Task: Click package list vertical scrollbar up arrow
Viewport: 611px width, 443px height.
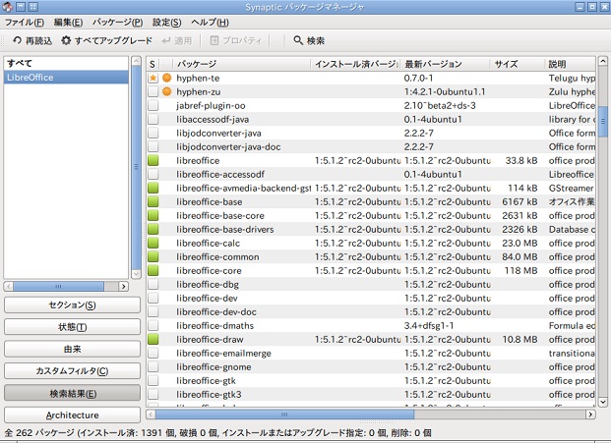Action: click(602, 61)
